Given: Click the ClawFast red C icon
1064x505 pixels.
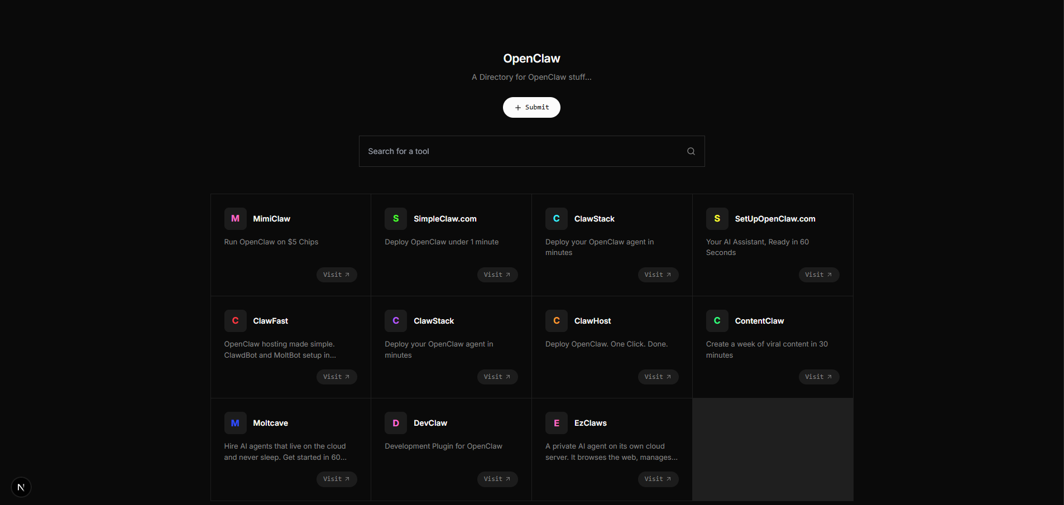Looking at the screenshot, I should pyautogui.click(x=235, y=321).
